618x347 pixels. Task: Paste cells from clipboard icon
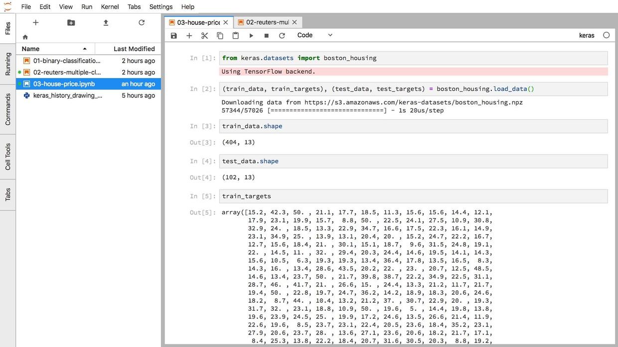pos(235,36)
